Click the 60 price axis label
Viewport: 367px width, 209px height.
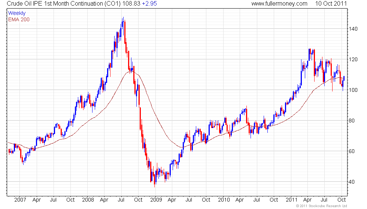[x=352, y=151]
